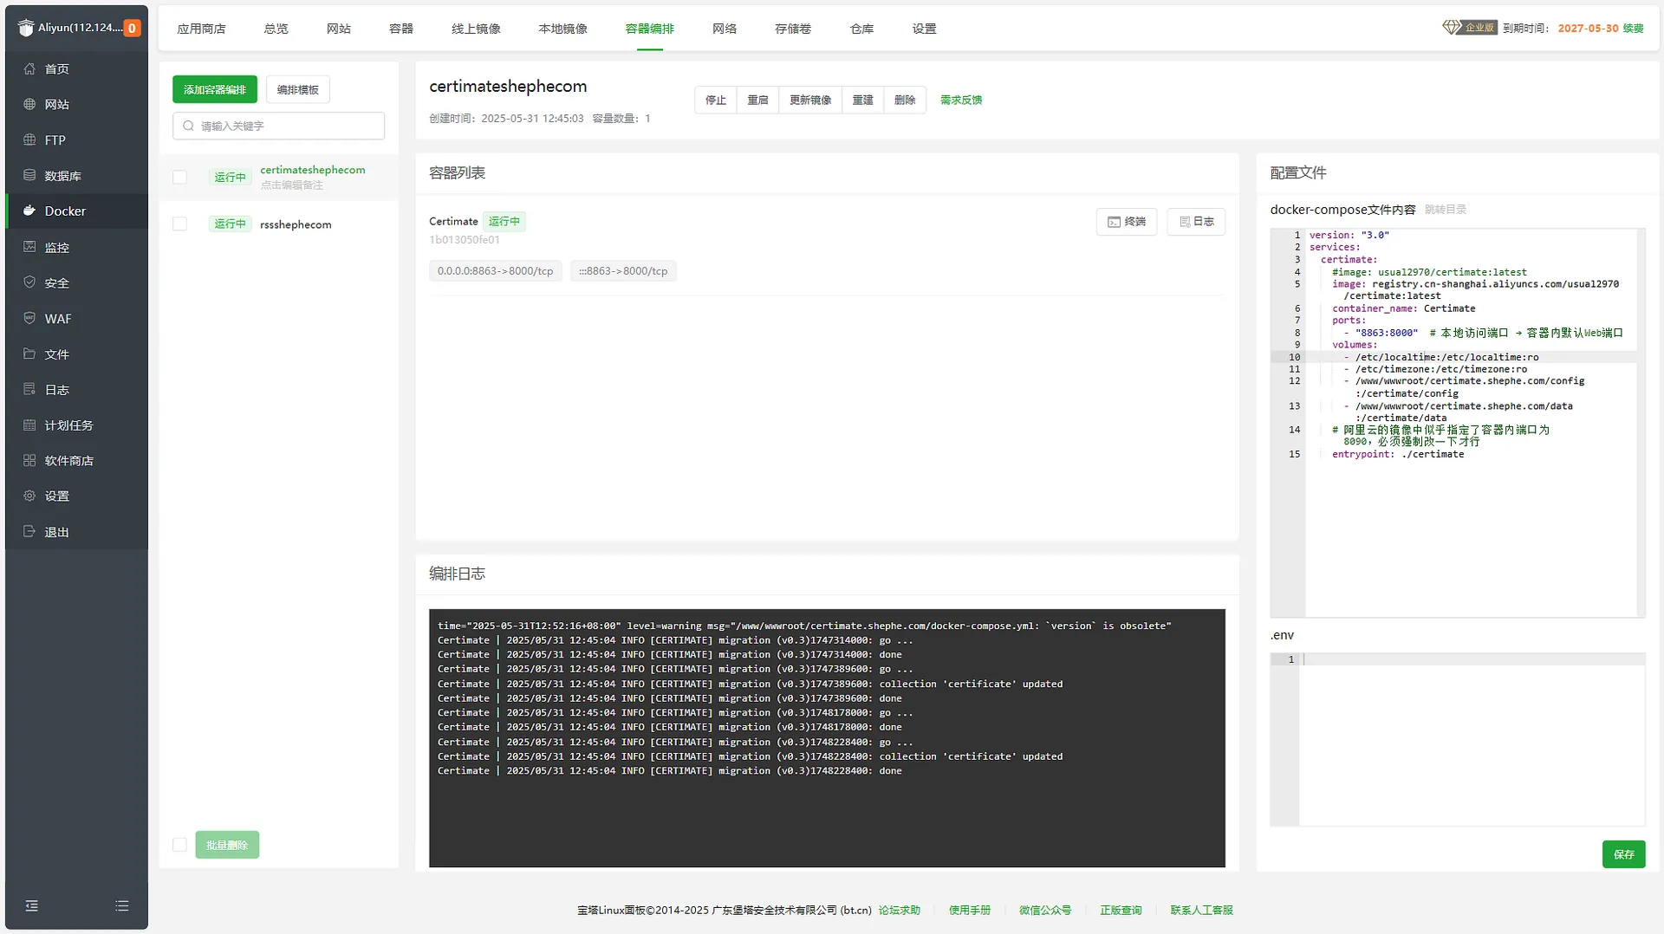Click the 退出 logout icon

coord(55,531)
